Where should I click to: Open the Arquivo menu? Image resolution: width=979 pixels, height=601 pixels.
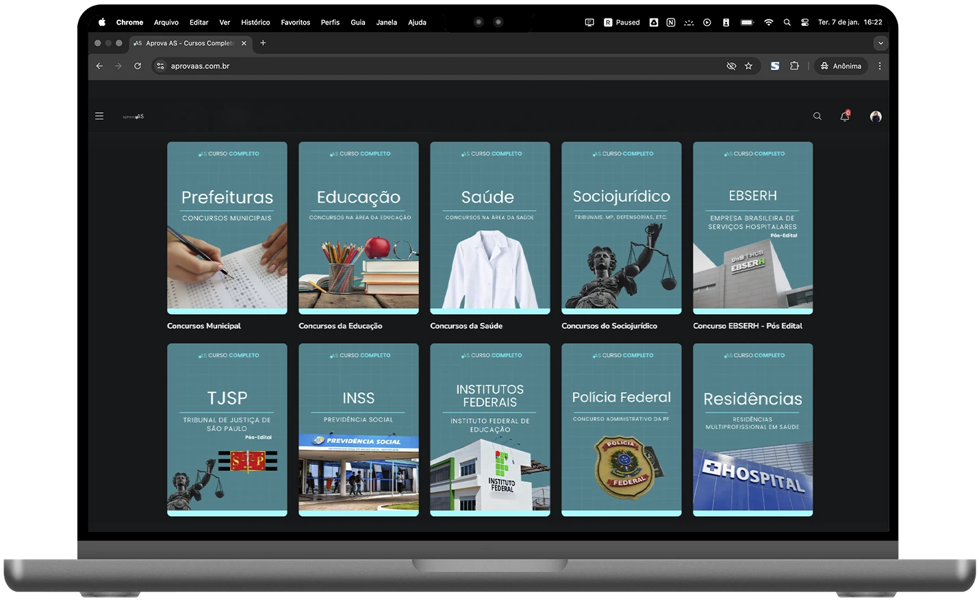point(166,23)
